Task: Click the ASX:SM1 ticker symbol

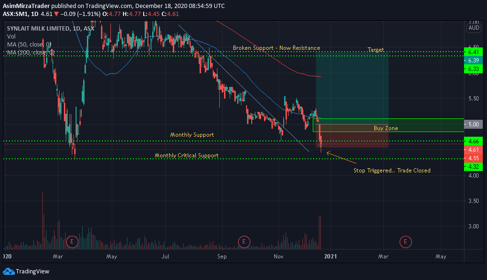Action: tap(16, 14)
